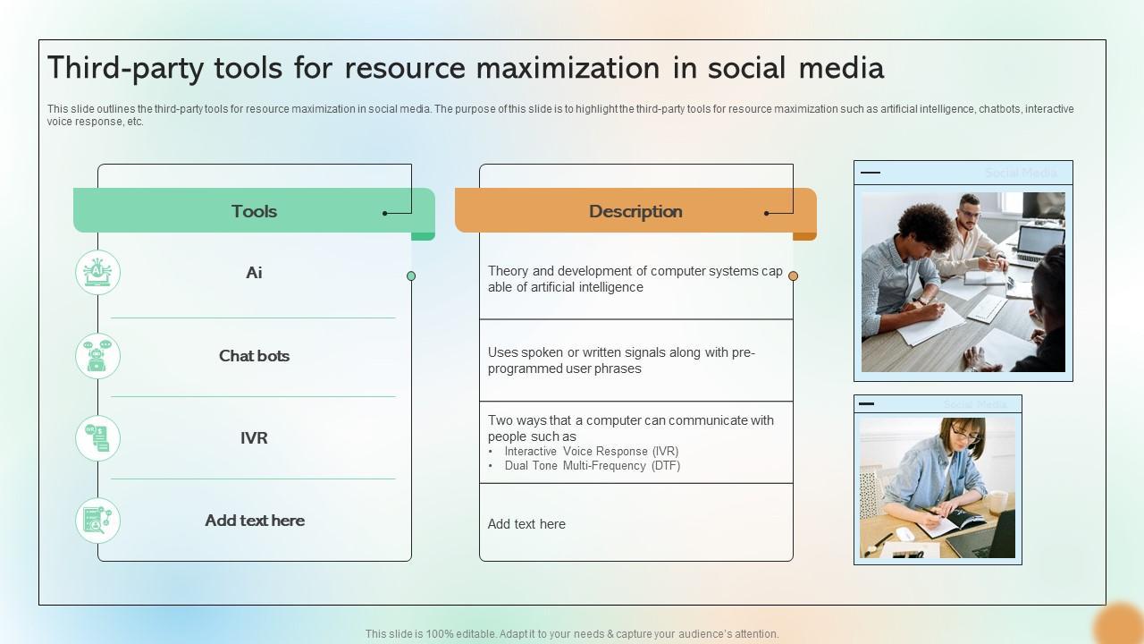This screenshot has height=644, width=1144.
Task: Select the slide title text
Action: tap(466, 68)
